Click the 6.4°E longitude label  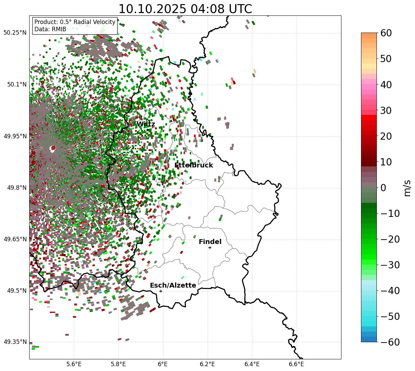tap(252, 364)
